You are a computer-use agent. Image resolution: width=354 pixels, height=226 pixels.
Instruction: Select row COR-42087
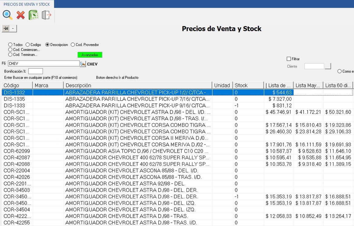tap(177, 158)
